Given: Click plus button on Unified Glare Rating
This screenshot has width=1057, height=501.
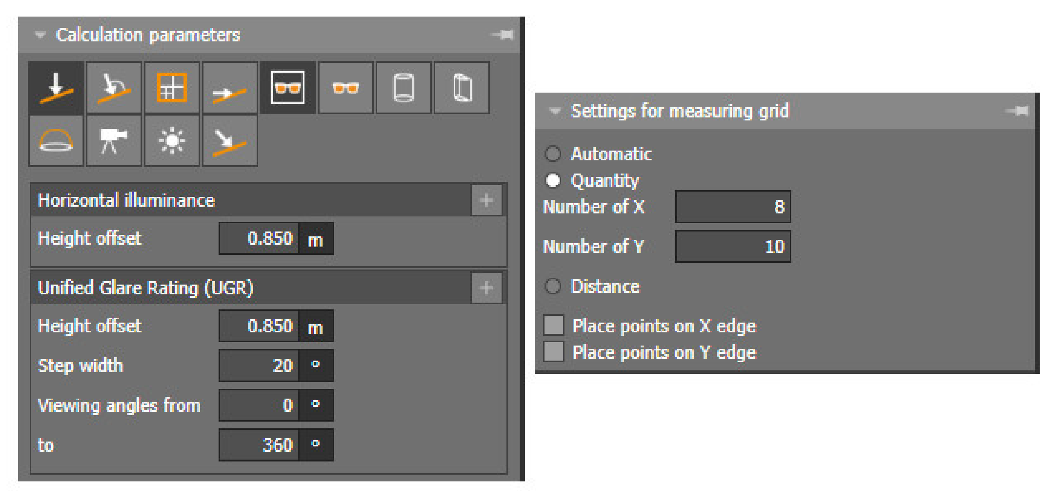Looking at the screenshot, I should [486, 288].
